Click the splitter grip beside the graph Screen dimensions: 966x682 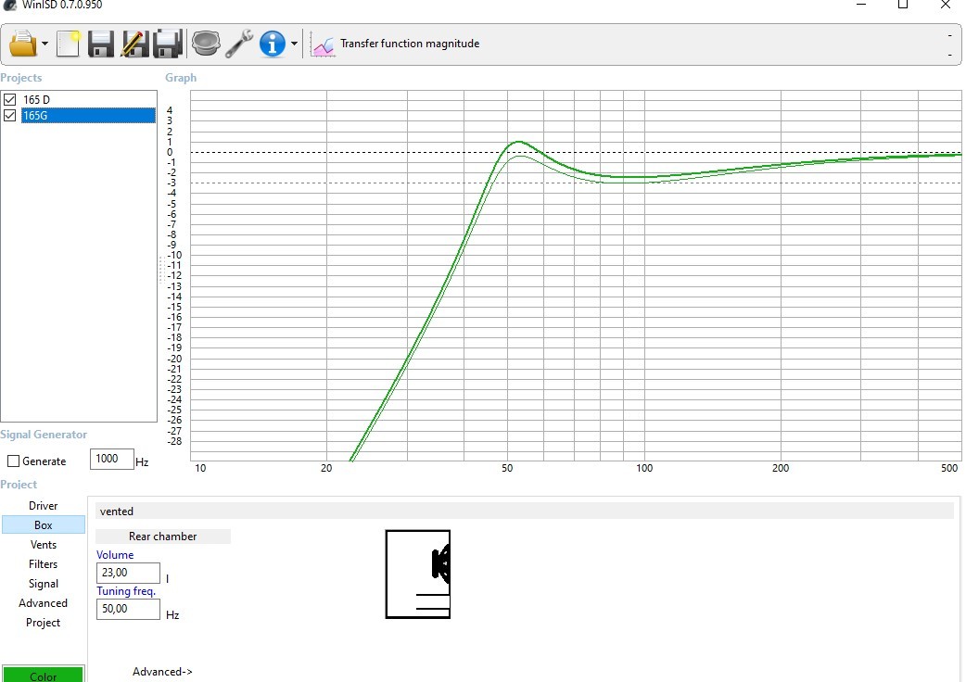click(x=160, y=270)
